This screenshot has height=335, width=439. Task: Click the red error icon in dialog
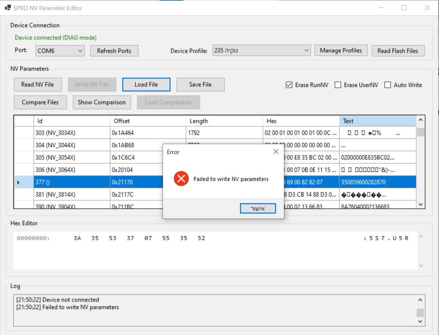coord(181,179)
